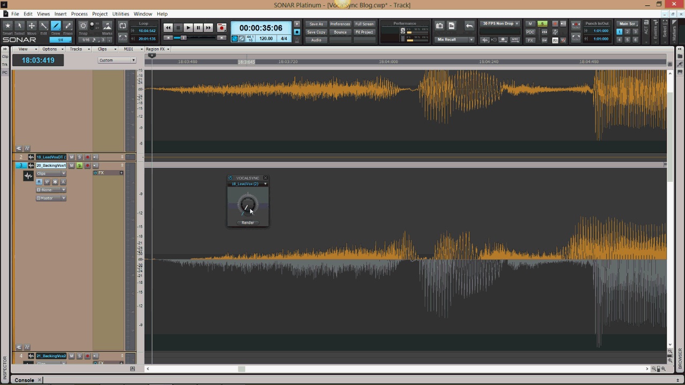Open the Utilities menu
685x385 pixels.
click(120, 14)
